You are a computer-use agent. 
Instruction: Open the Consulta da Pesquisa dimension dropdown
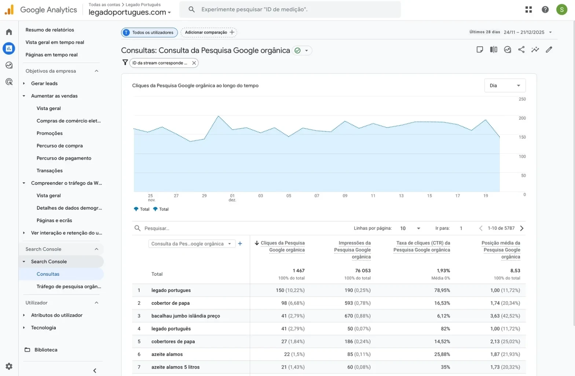pyautogui.click(x=192, y=244)
